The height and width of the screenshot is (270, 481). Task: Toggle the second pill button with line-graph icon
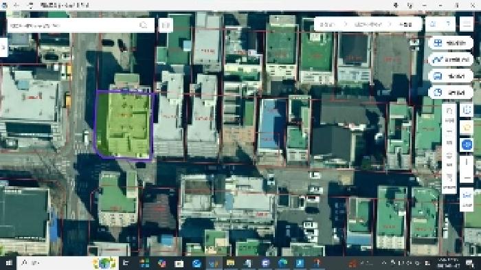pos(450,60)
